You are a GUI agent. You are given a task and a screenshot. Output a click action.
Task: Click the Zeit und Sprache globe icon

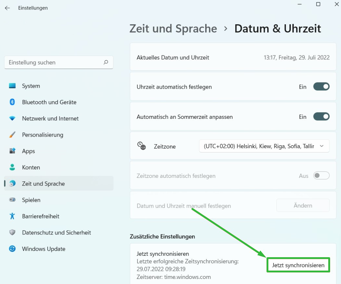tap(12, 184)
